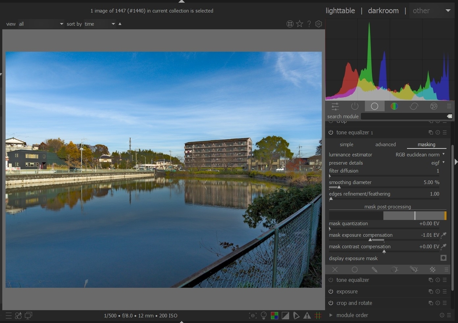
Task: Reset the exposure module parameters
Action: (438, 292)
